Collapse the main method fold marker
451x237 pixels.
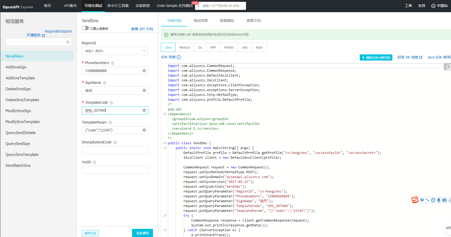(165, 148)
